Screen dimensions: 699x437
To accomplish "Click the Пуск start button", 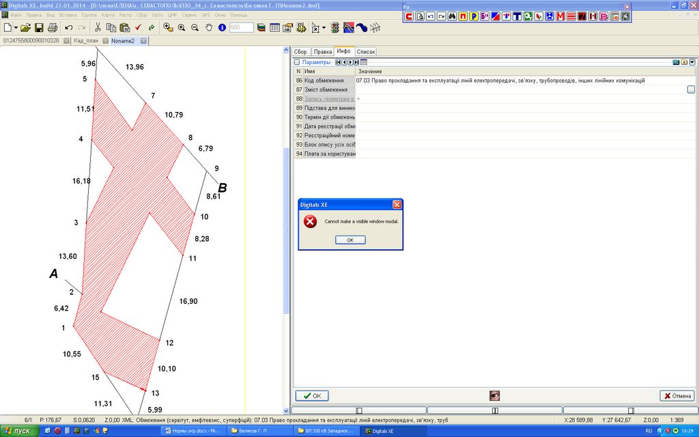I will (18, 431).
